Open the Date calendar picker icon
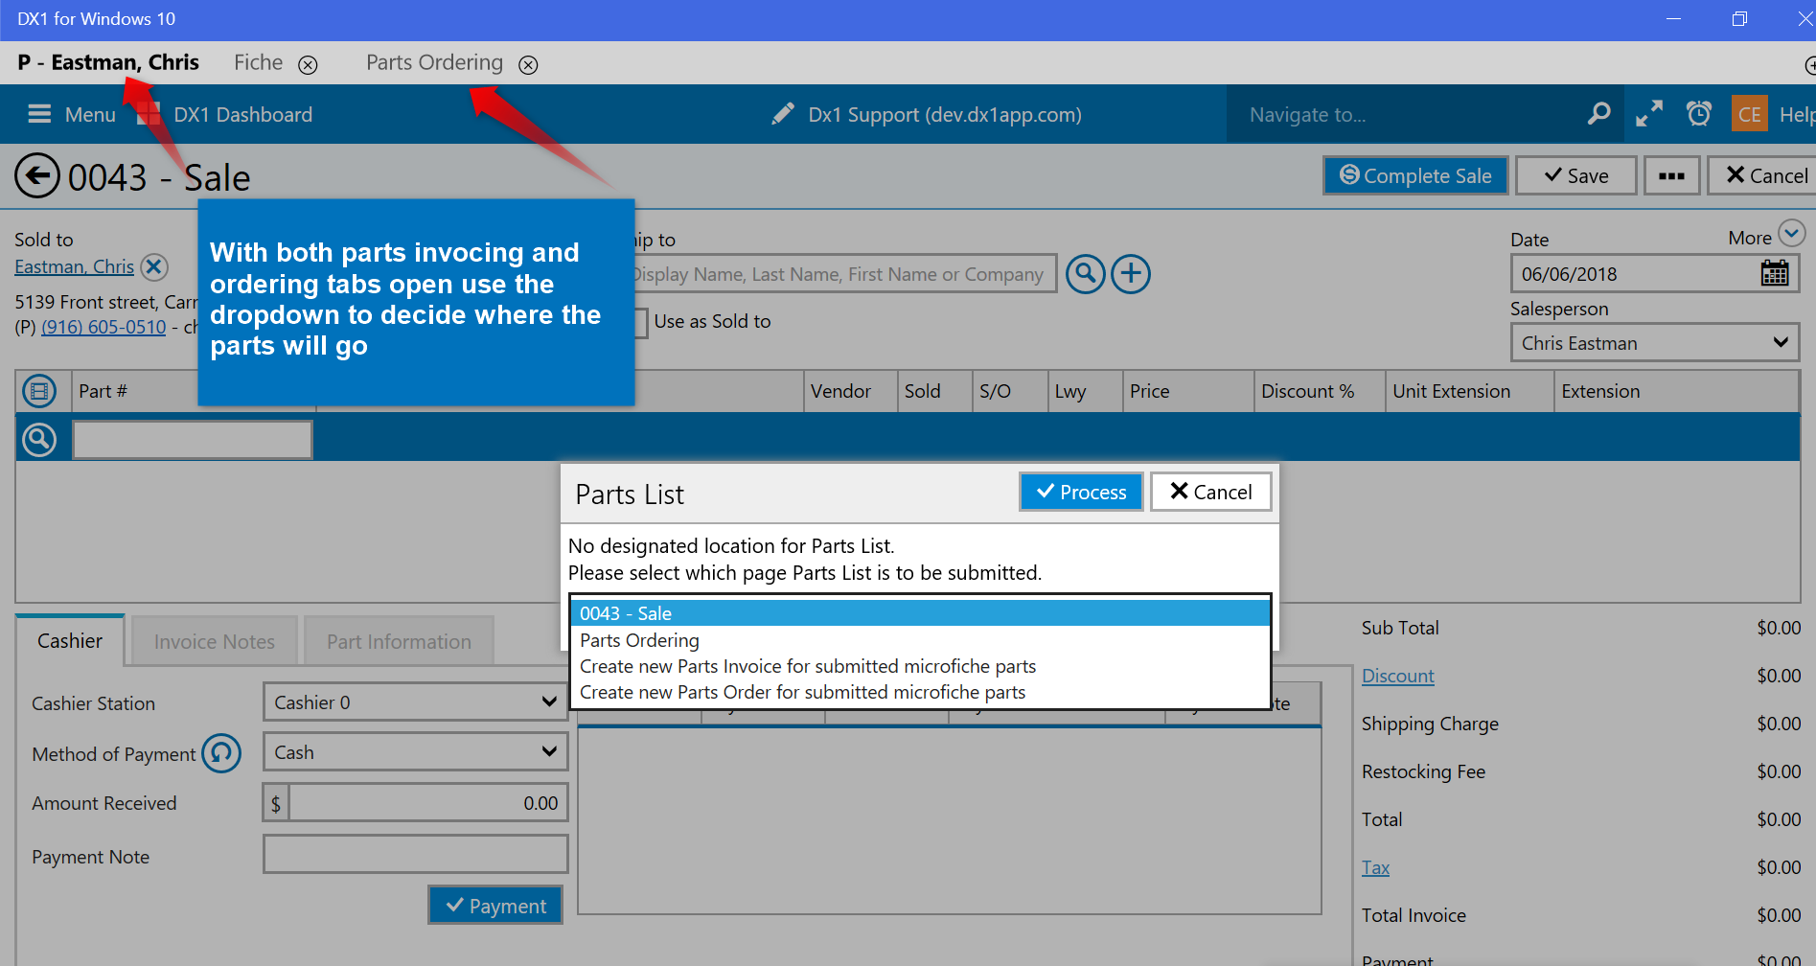The image size is (1816, 966). pyautogui.click(x=1775, y=273)
